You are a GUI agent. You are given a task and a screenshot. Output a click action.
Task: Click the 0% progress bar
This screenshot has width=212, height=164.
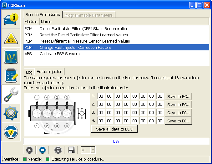pyautogui.click(x=116, y=141)
